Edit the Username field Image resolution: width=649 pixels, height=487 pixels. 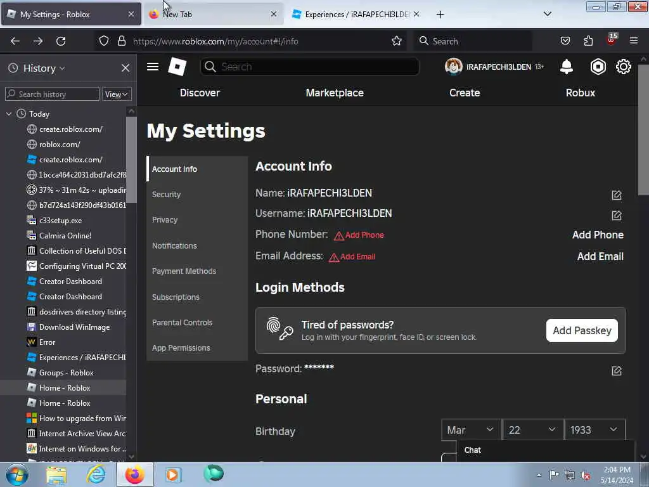point(616,216)
